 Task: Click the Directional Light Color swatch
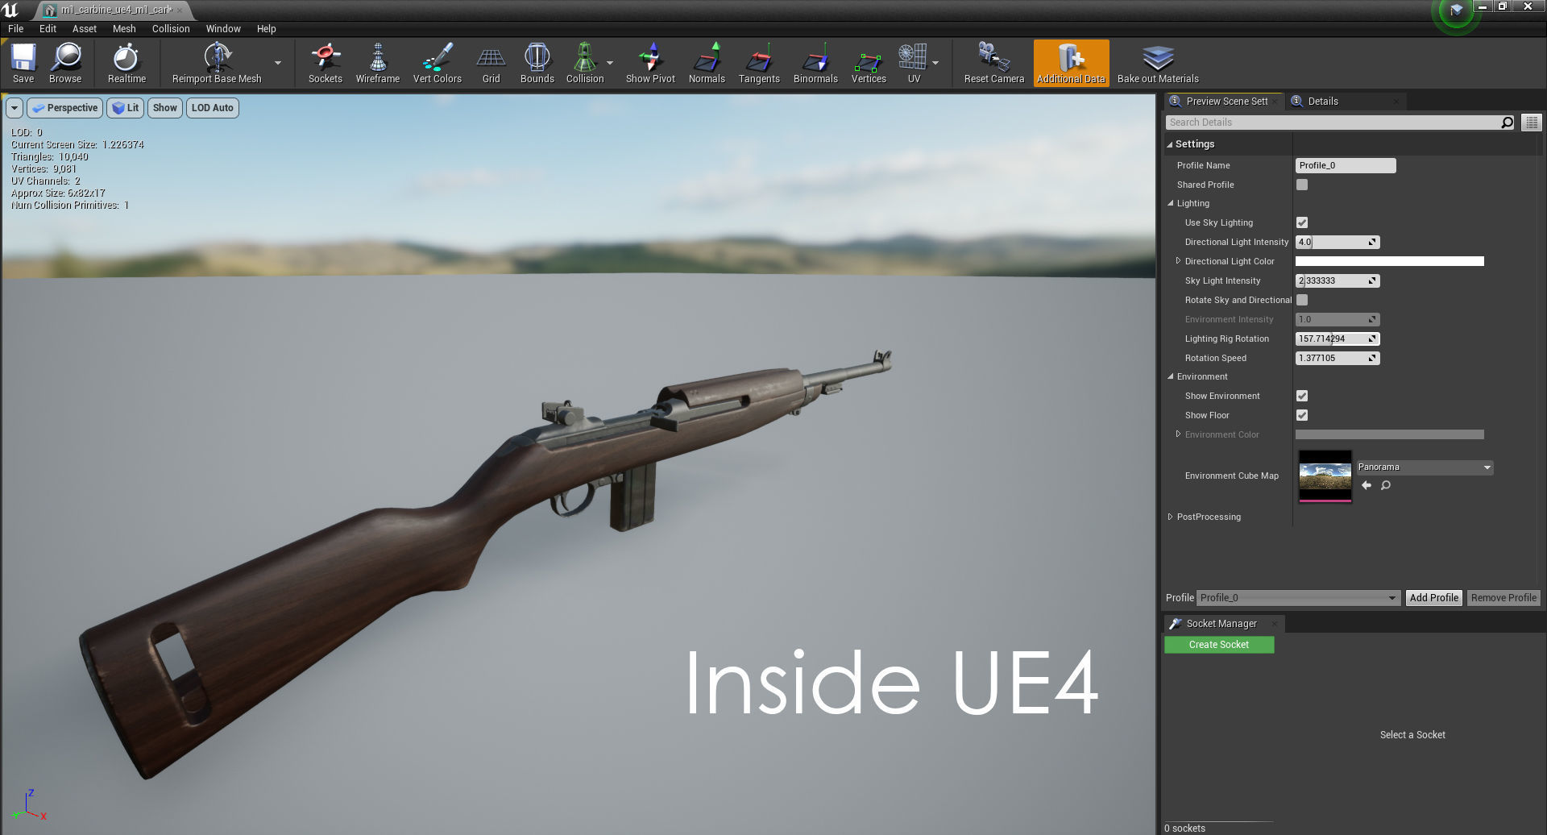[x=1389, y=261]
